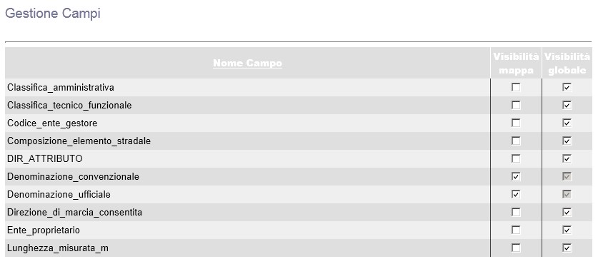This screenshot has height=264, width=598.
Task: Disable global visibility for Classifica_tecnico_funzionale
Action: (567, 105)
